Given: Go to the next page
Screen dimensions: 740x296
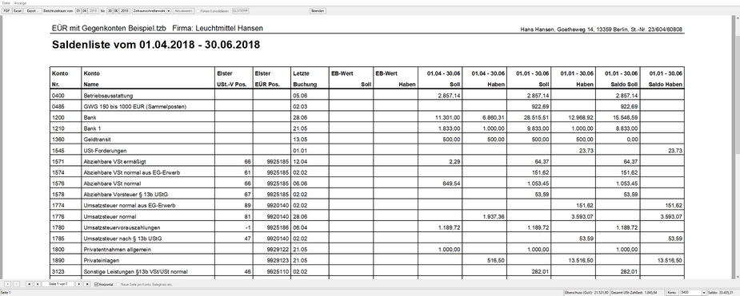Looking at the screenshot, I should [79, 284].
